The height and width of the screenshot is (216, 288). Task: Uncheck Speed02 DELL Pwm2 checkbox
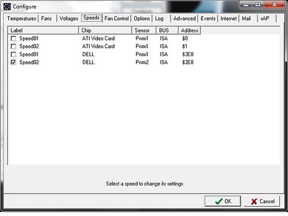point(13,63)
